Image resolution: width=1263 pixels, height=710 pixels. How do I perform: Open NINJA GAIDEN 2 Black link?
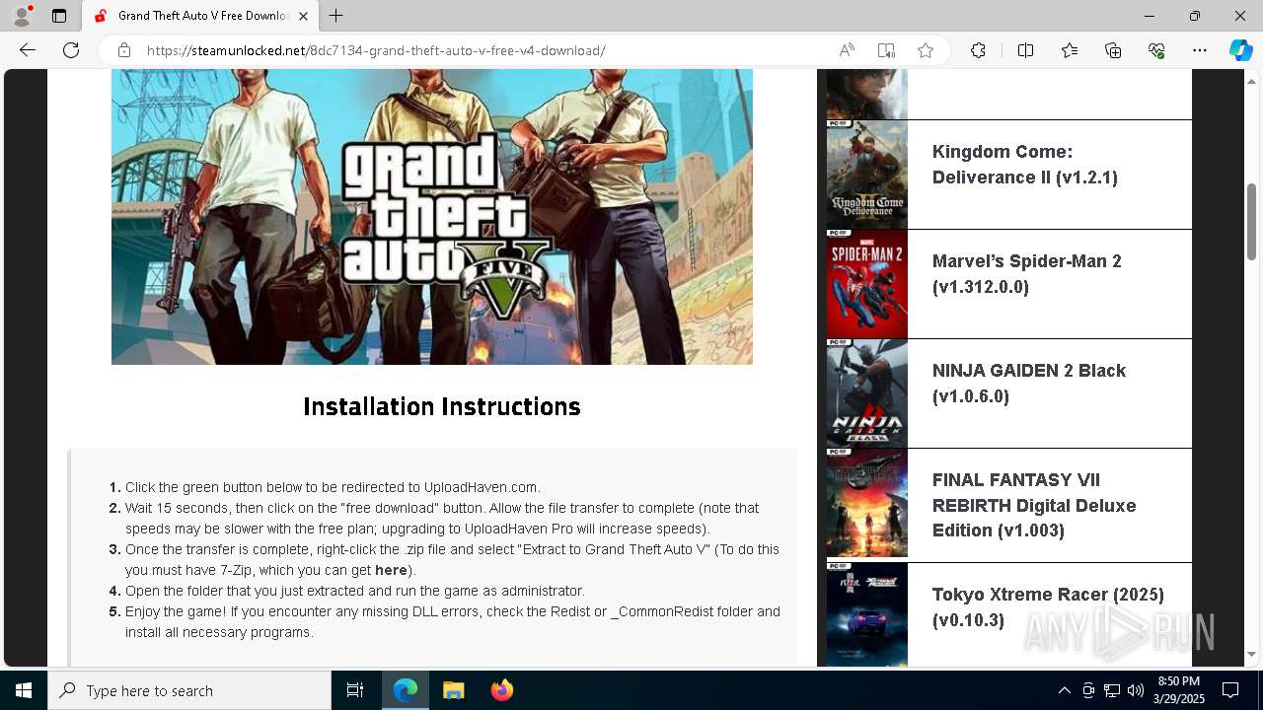(1029, 384)
